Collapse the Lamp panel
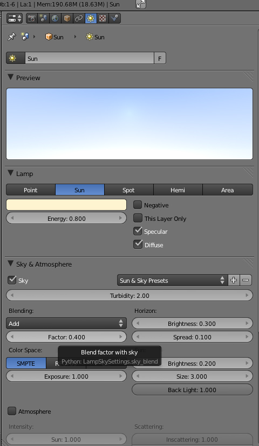 (x=11, y=173)
